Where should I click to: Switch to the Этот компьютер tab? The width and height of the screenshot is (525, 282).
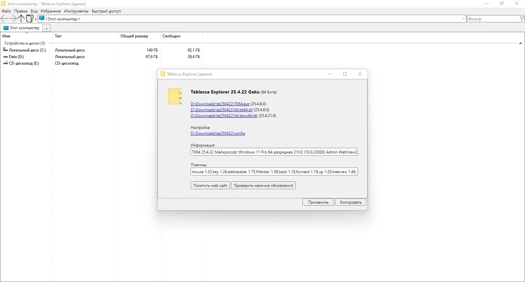click(22, 28)
